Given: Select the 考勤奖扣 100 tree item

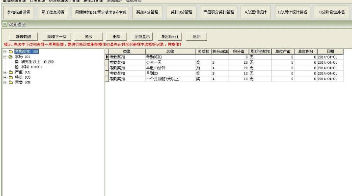Looking at the screenshot, I should point(27,52).
